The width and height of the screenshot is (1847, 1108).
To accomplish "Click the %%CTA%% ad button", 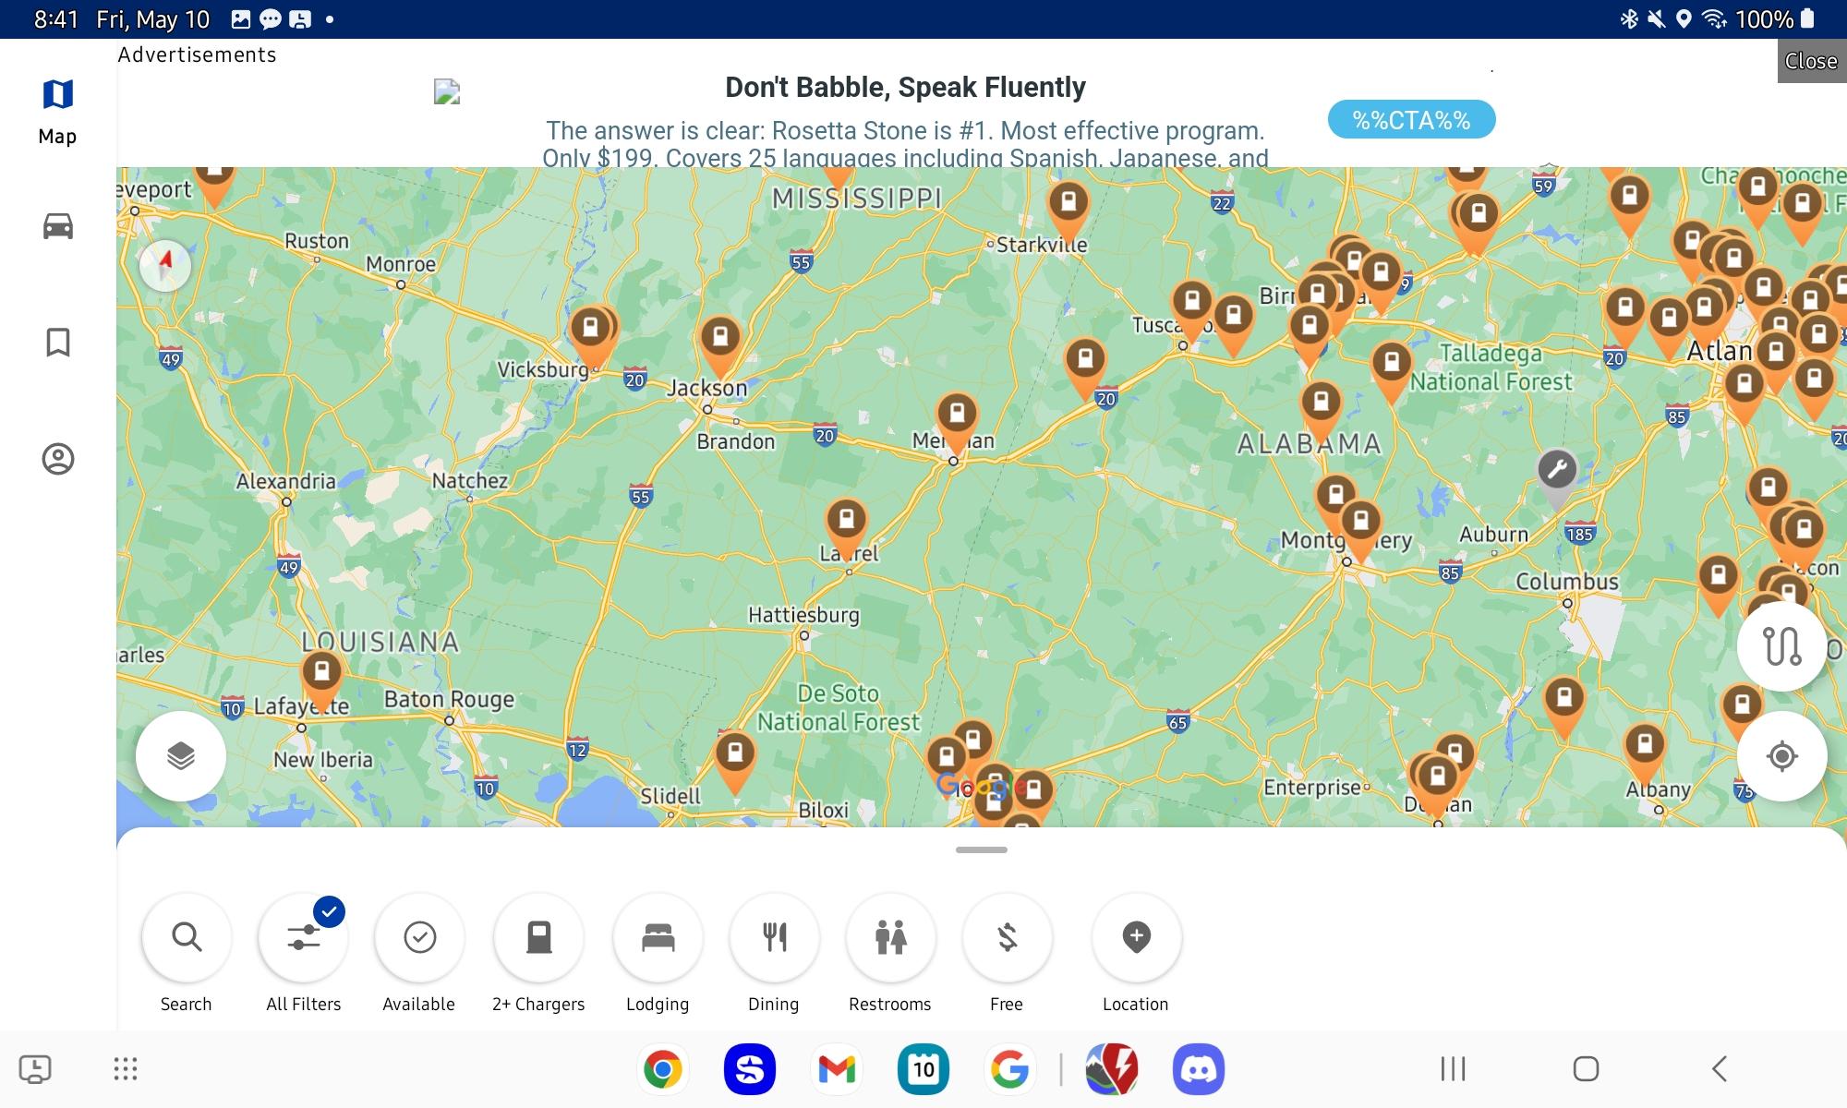I will pos(1411,120).
